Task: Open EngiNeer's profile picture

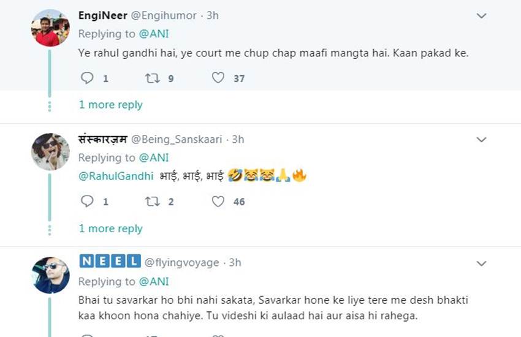Action: click(x=50, y=28)
